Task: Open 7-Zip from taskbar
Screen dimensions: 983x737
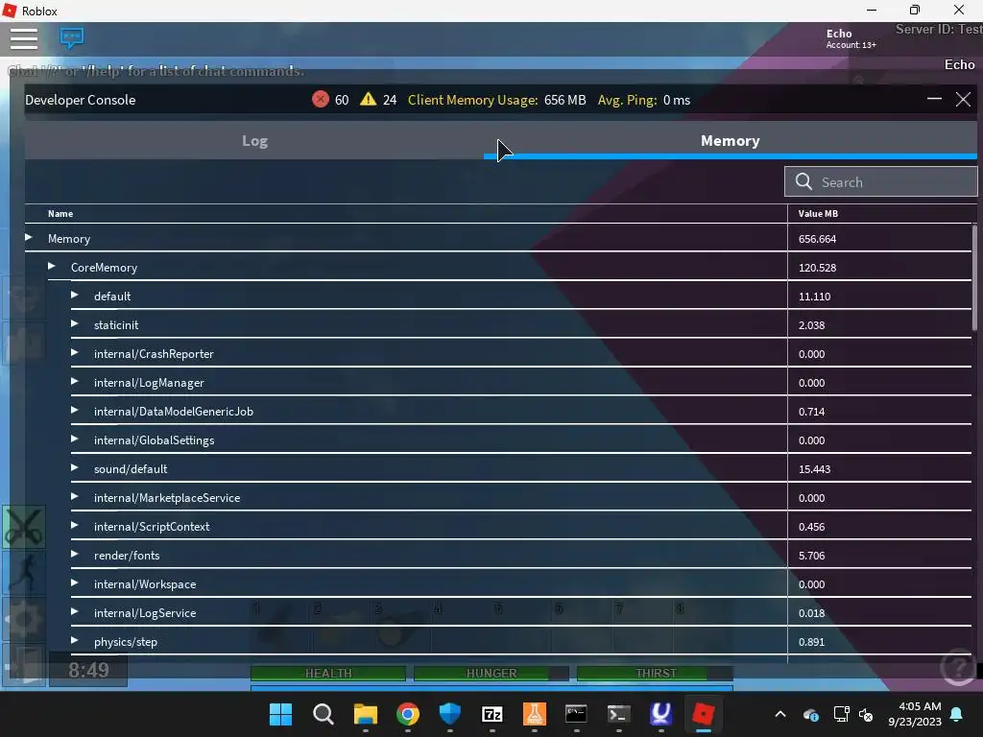Action: point(492,714)
